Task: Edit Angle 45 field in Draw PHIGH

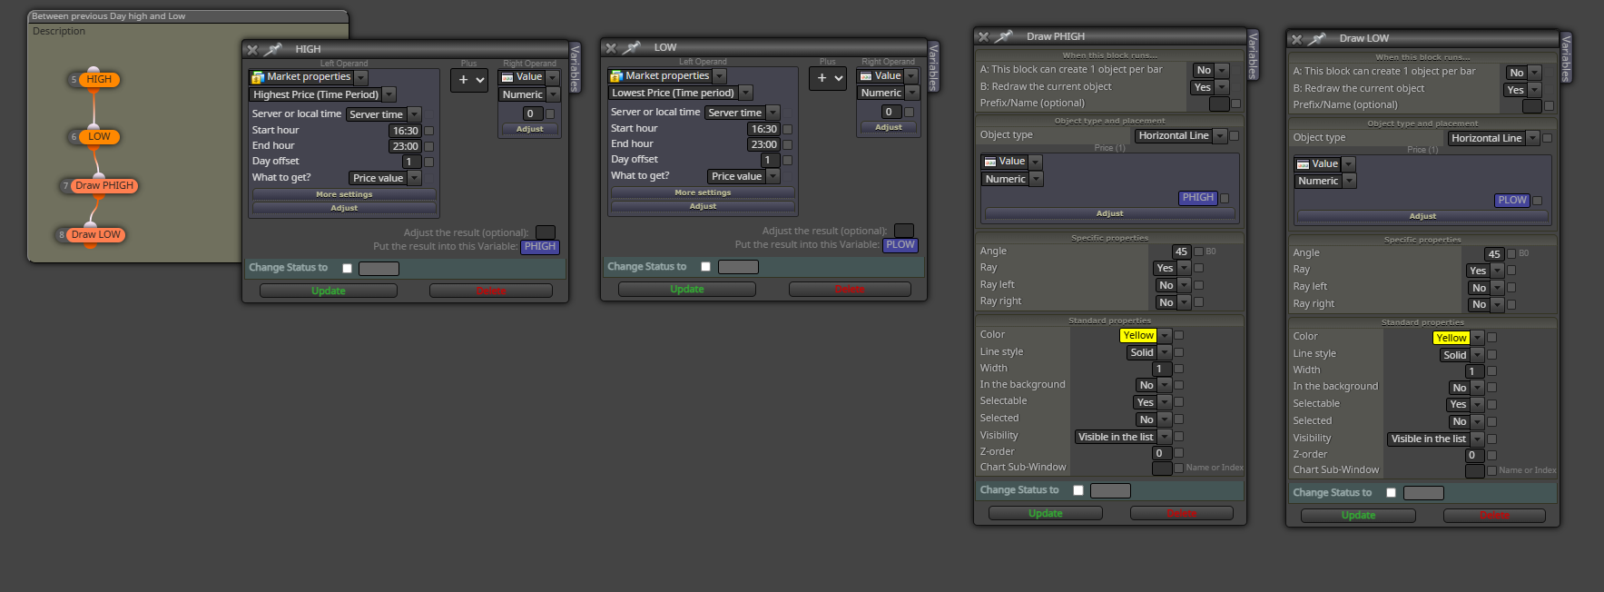Action: (x=1180, y=252)
